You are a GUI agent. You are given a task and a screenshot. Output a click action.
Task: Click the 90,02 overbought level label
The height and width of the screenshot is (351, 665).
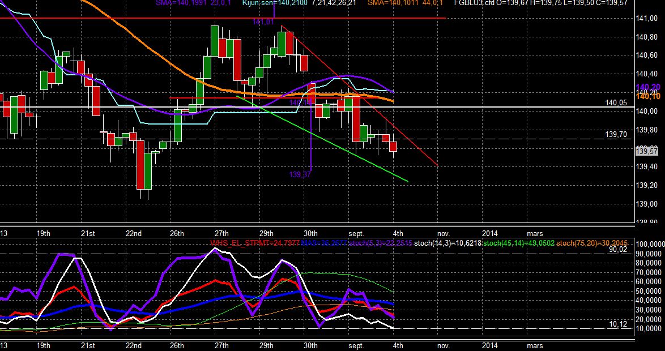pyautogui.click(x=618, y=250)
